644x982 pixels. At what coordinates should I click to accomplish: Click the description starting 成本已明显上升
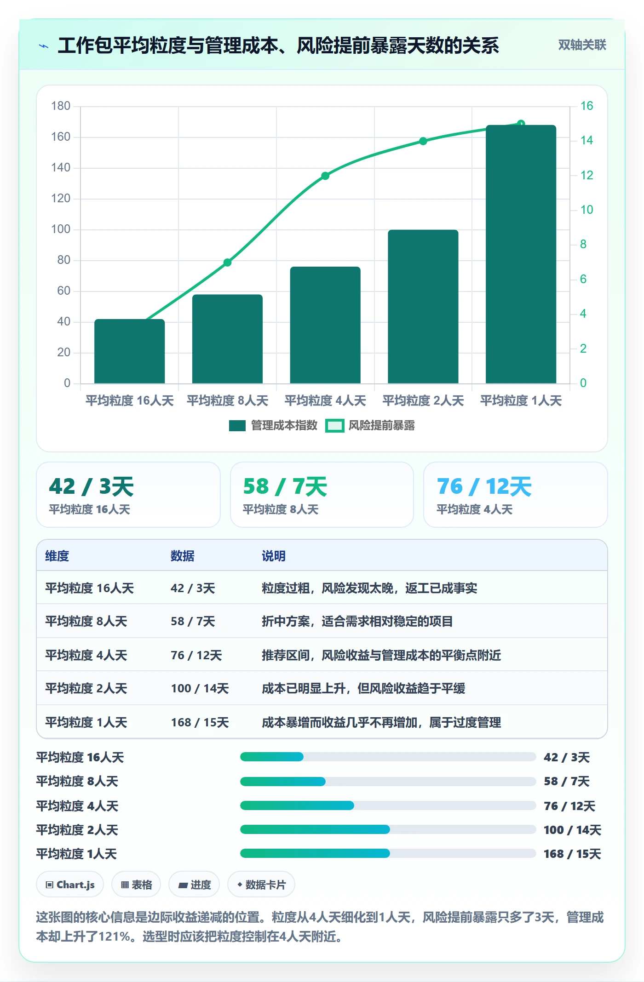363,688
